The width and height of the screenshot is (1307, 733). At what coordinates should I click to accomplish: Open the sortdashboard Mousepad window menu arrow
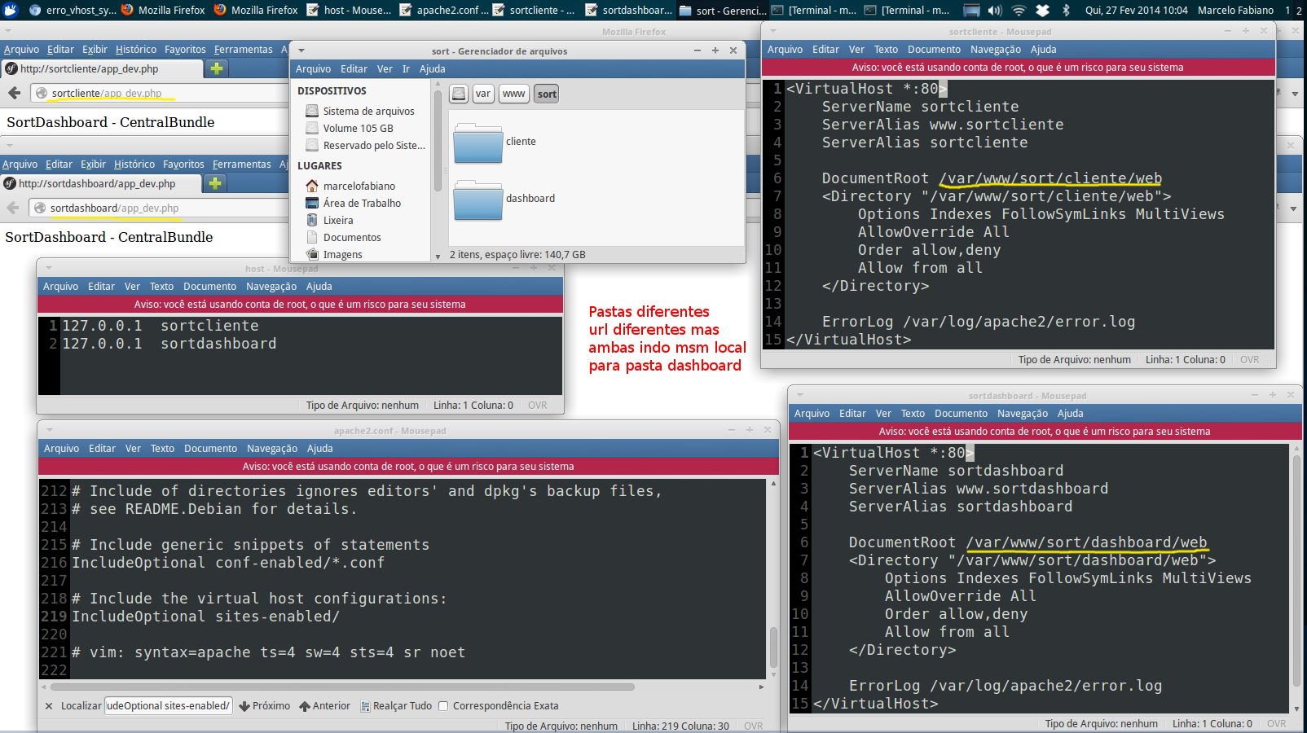pyautogui.click(x=800, y=395)
